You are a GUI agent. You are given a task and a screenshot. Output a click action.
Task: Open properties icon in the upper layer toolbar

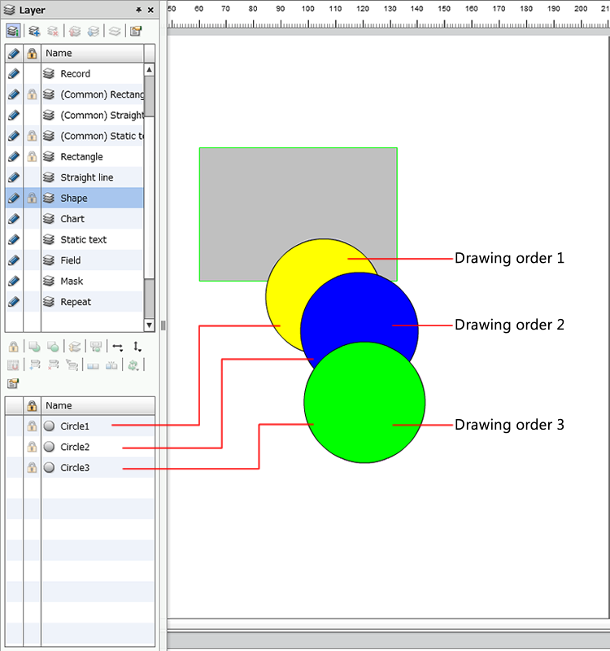136,31
